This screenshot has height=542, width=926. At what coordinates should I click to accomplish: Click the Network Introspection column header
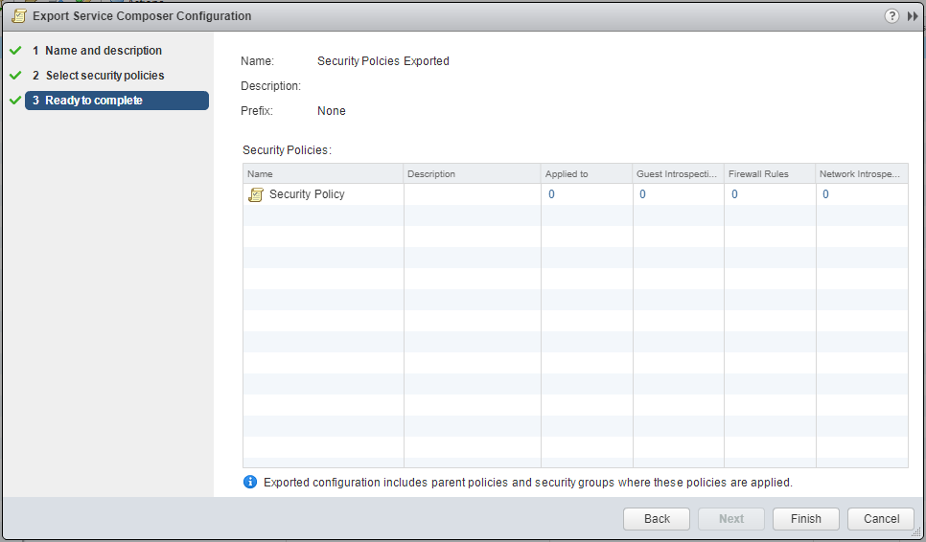(x=860, y=174)
